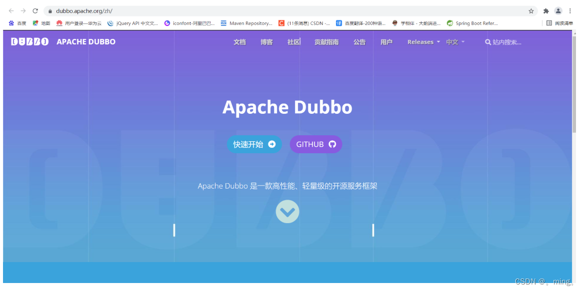This screenshot has width=581, height=291.
Task: Open the 华为云 login bookmark
Action: (x=79, y=23)
